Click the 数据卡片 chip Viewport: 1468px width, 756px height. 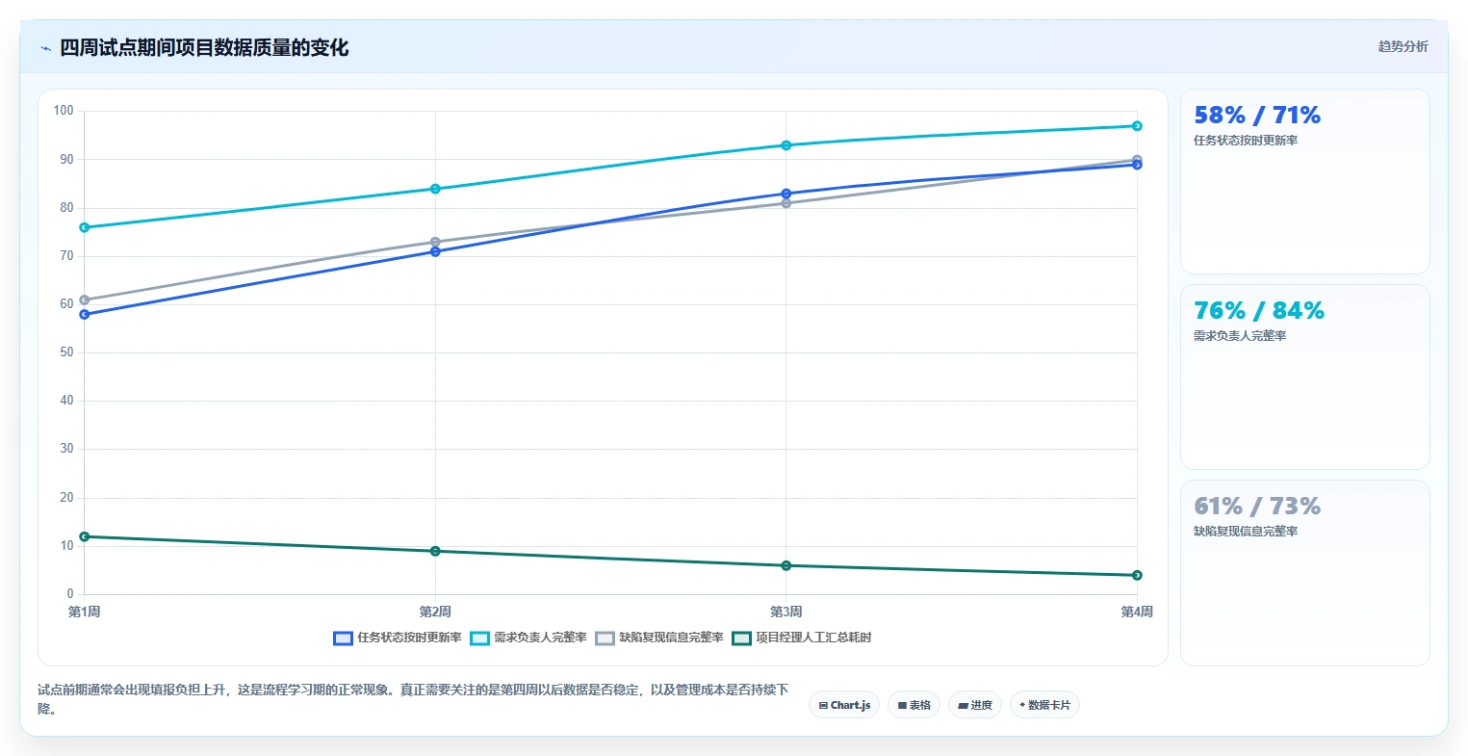pyautogui.click(x=1044, y=705)
